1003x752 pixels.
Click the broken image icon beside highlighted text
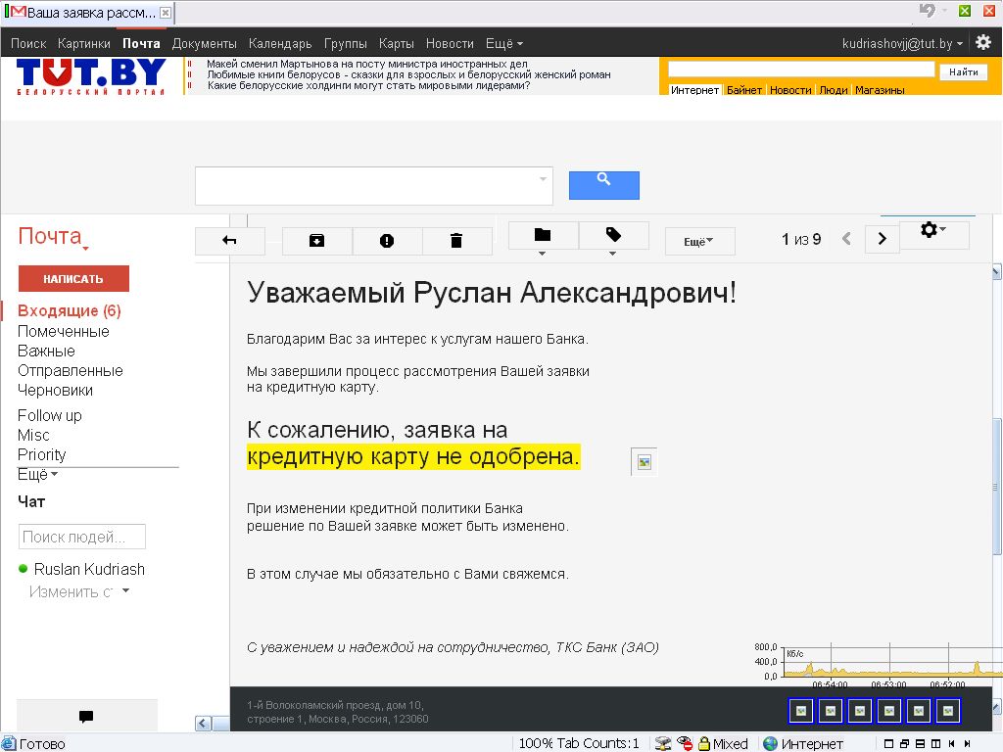coord(645,462)
